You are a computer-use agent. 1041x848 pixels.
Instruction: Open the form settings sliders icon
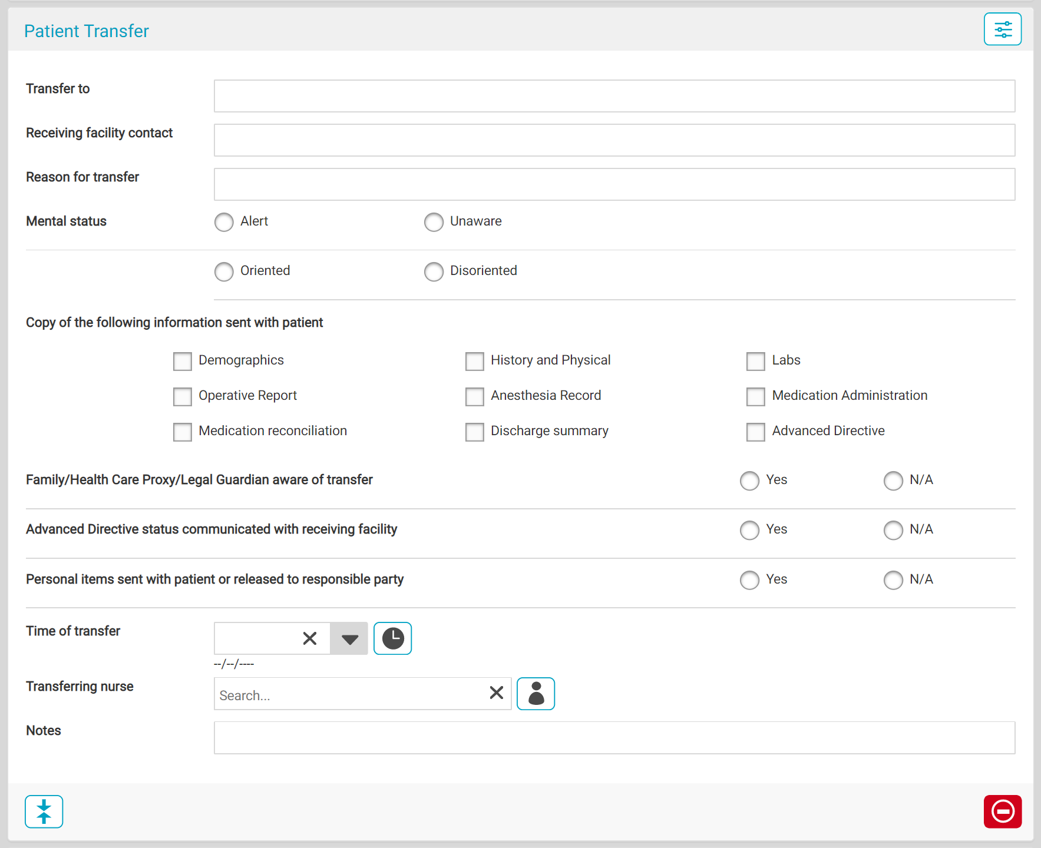tap(1002, 29)
